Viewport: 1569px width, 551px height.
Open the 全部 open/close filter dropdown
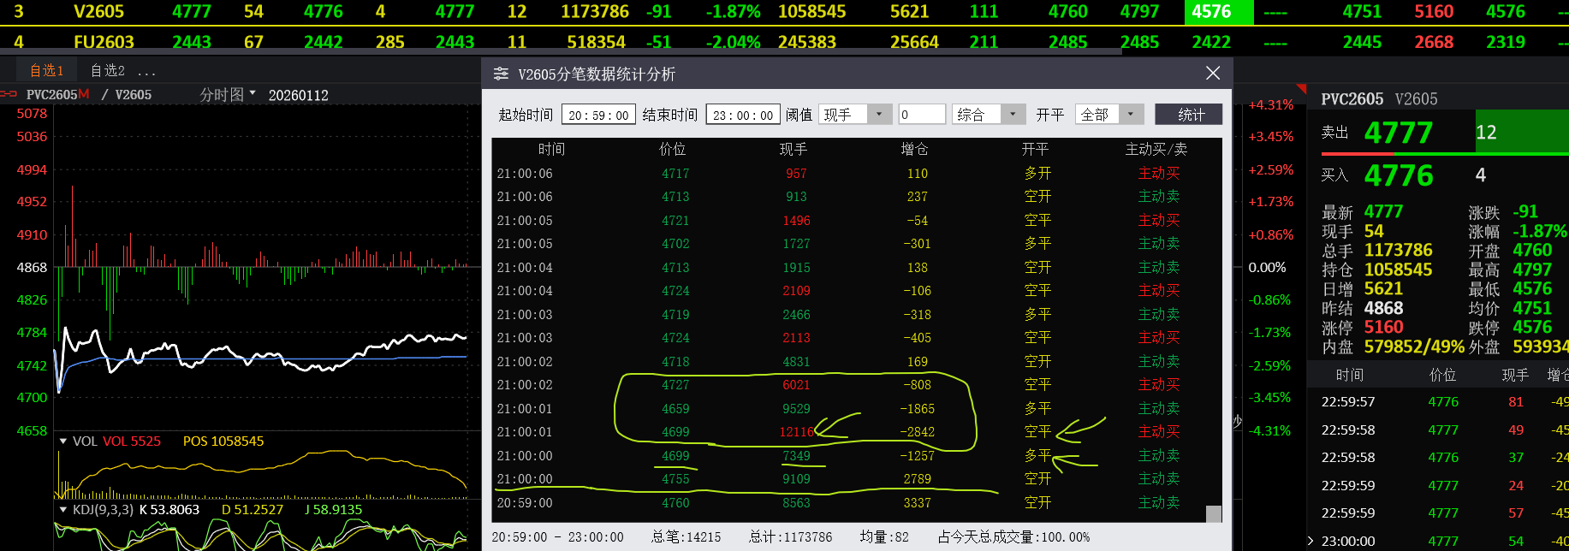pos(1131,115)
